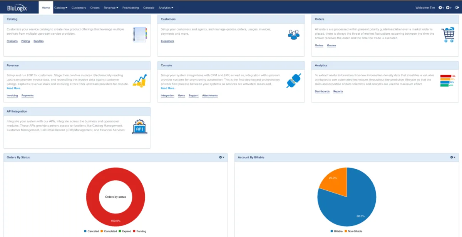
Task: Open the plus circle add menu
Action: click(449, 8)
